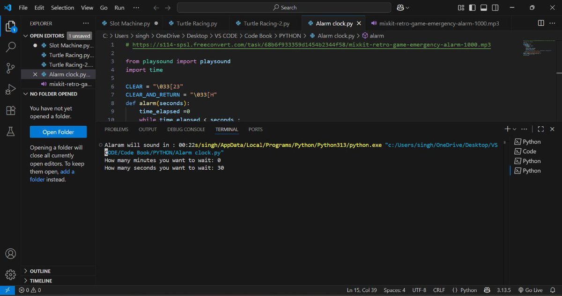The height and width of the screenshot is (296, 562).
Task: Open Customize Layout icon
Action: point(461,7)
